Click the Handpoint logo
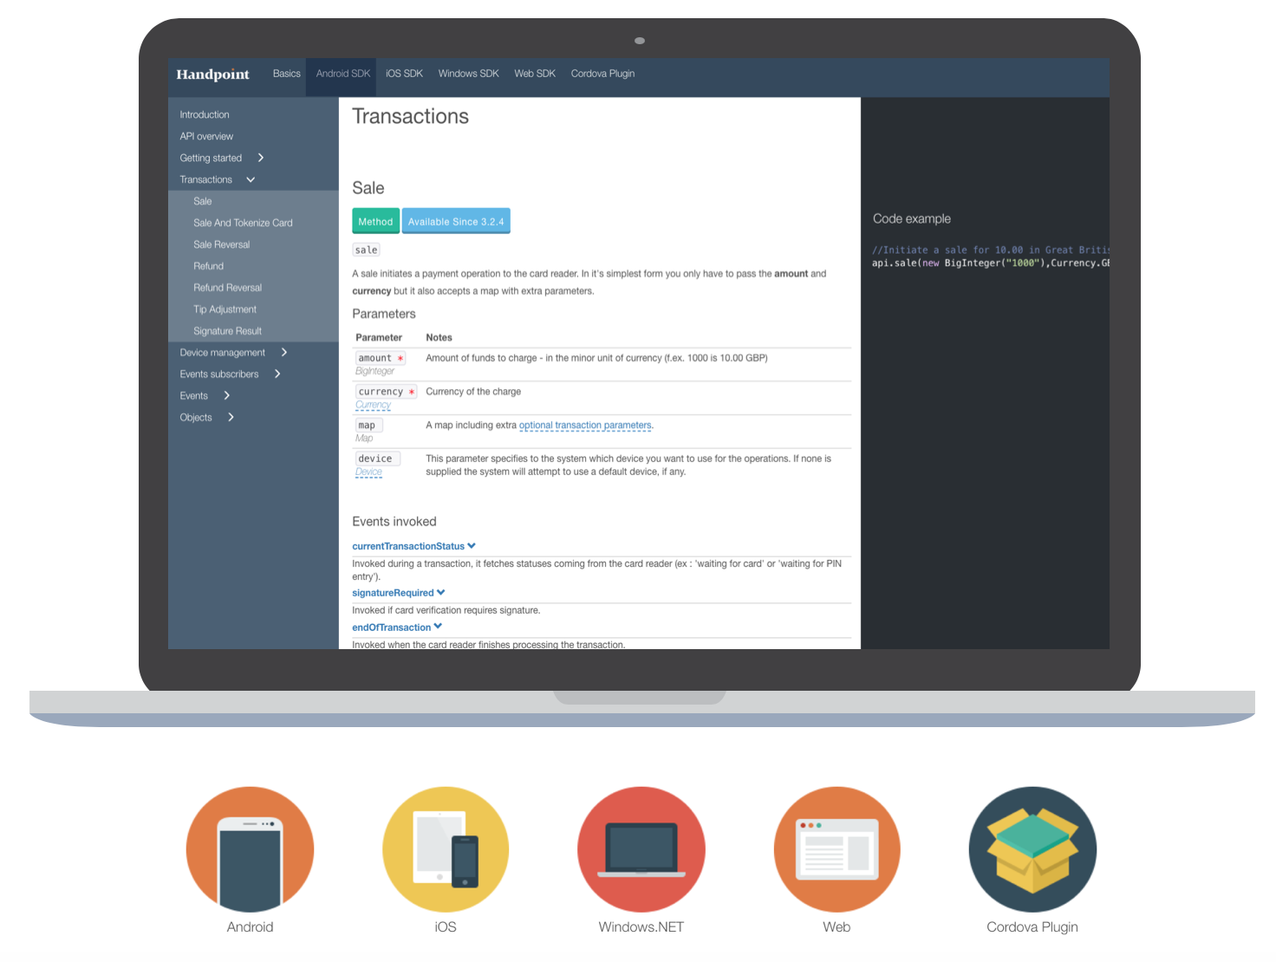 pos(212,75)
